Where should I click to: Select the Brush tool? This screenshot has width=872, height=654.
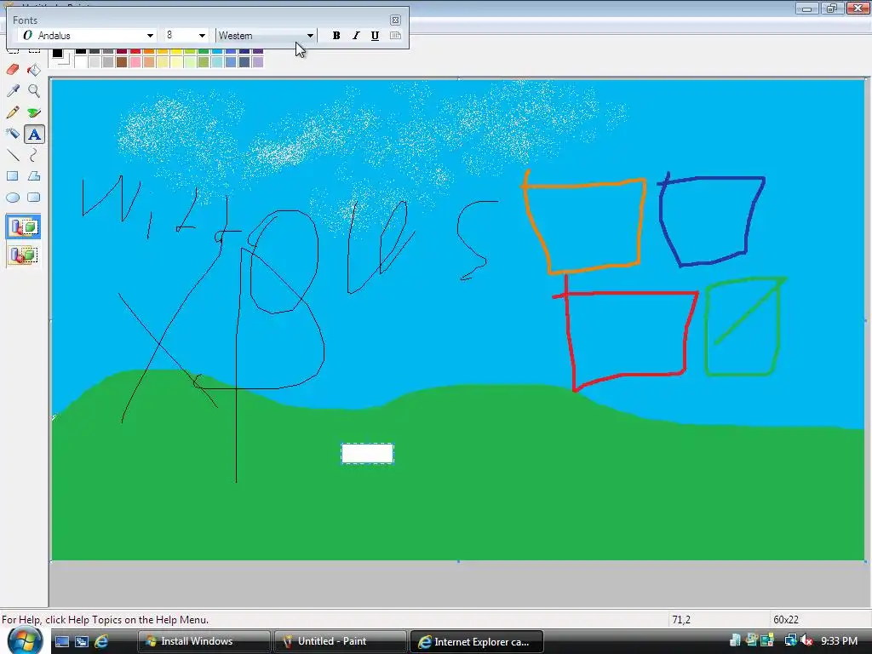click(34, 112)
